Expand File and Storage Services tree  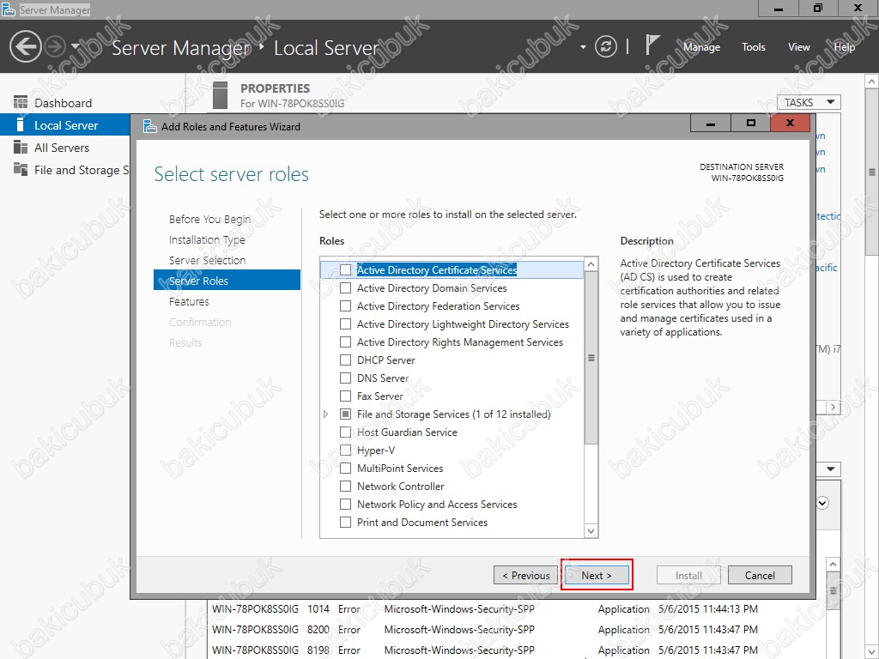[325, 414]
